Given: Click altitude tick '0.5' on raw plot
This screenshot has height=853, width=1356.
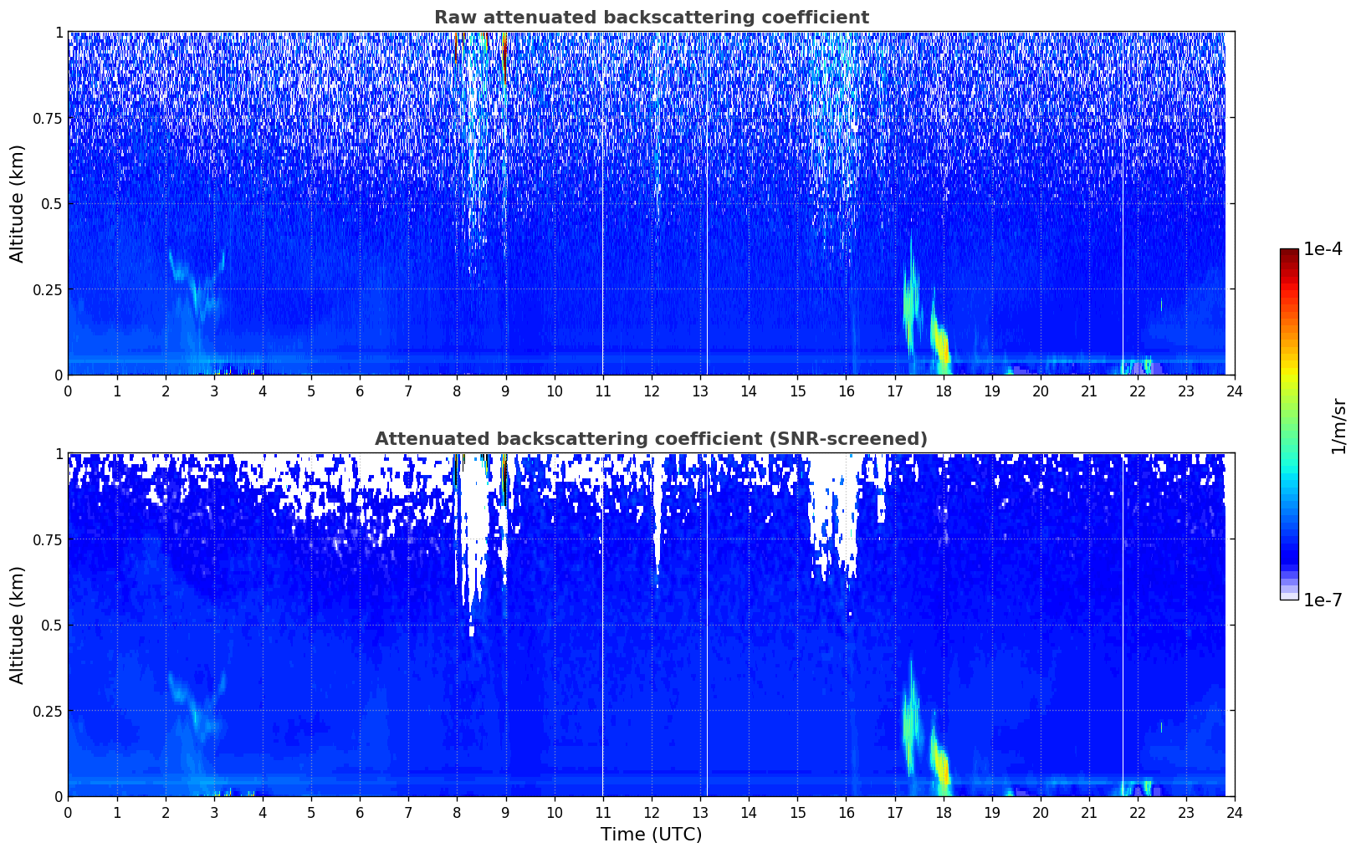Looking at the screenshot, I should (x=51, y=203).
